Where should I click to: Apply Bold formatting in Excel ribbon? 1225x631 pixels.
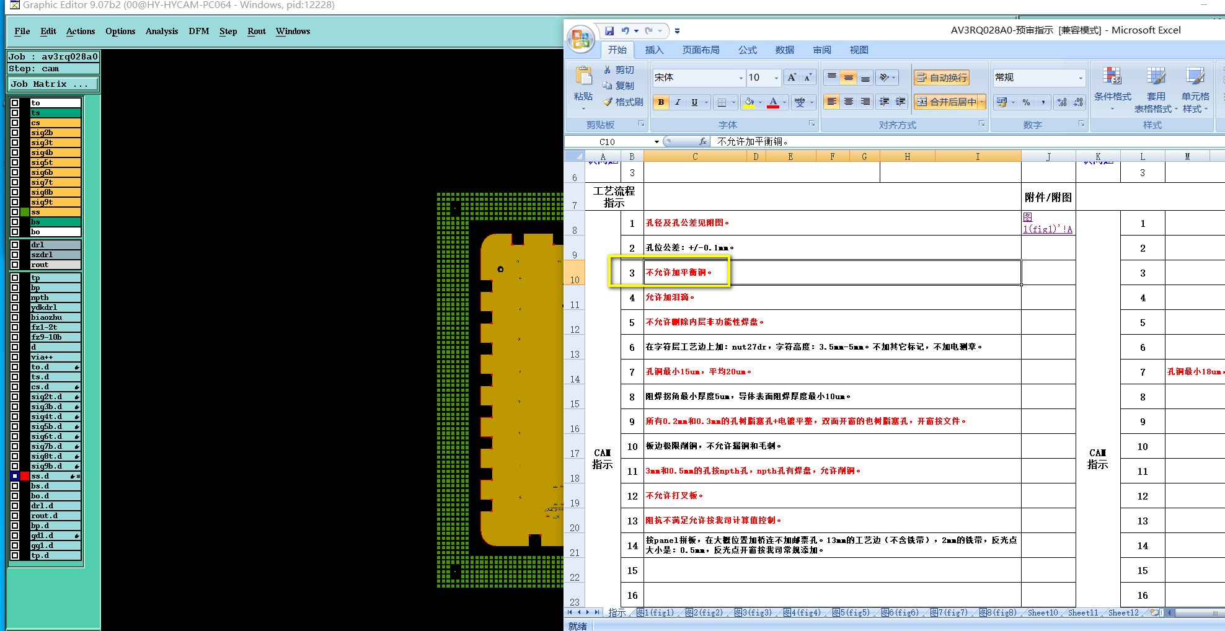[x=661, y=102]
